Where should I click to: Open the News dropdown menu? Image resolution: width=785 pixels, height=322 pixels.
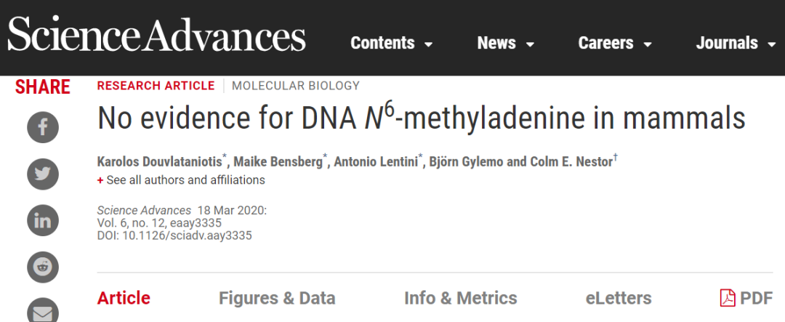(x=506, y=44)
